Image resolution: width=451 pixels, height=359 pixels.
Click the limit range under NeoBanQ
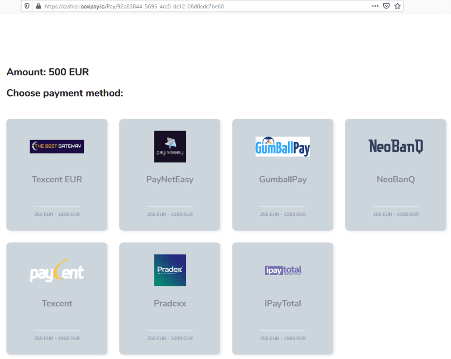click(x=396, y=215)
